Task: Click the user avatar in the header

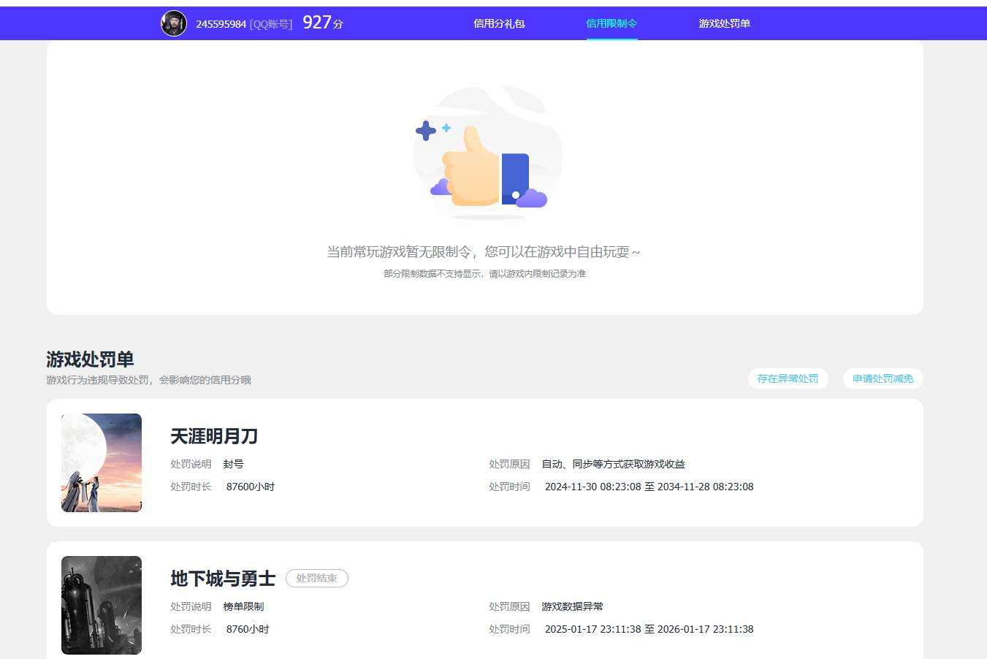Action: tap(174, 23)
